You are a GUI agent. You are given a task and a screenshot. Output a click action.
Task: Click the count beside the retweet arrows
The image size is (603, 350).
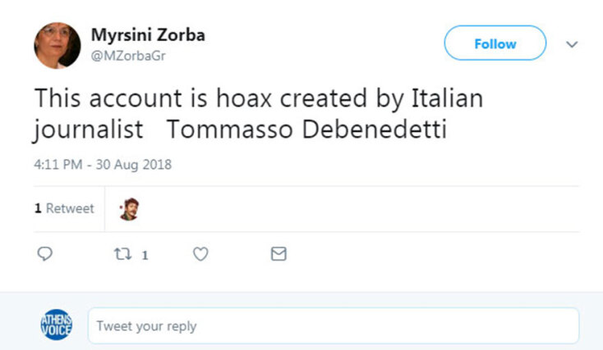145,255
